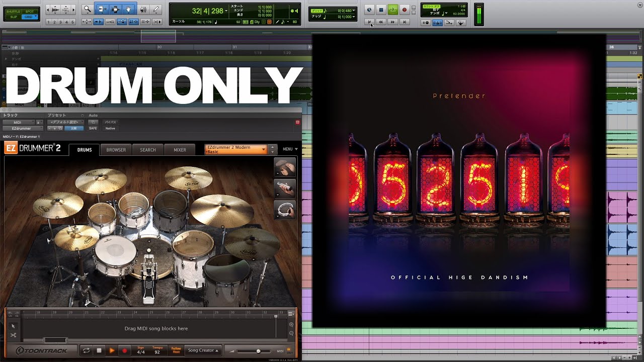This screenshot has height=362, width=644.
Task: Select the hands percussion thumbnail
Action: [x=285, y=167]
